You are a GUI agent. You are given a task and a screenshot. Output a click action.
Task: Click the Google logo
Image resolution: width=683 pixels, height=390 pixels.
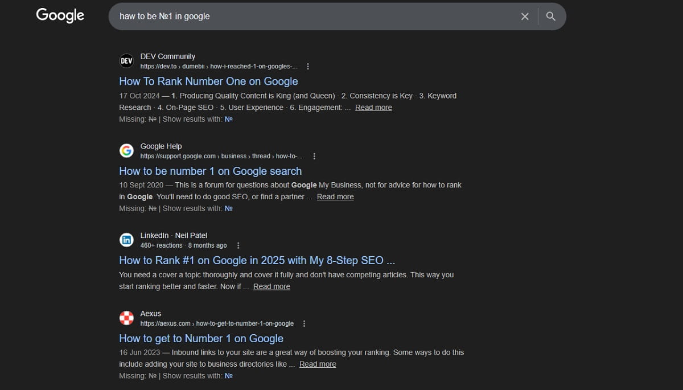60,15
